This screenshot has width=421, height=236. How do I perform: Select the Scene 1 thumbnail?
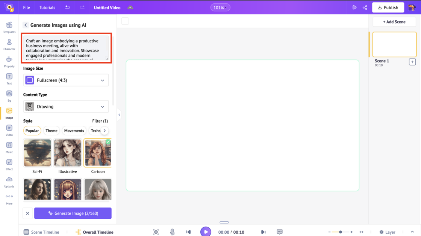(x=394, y=44)
